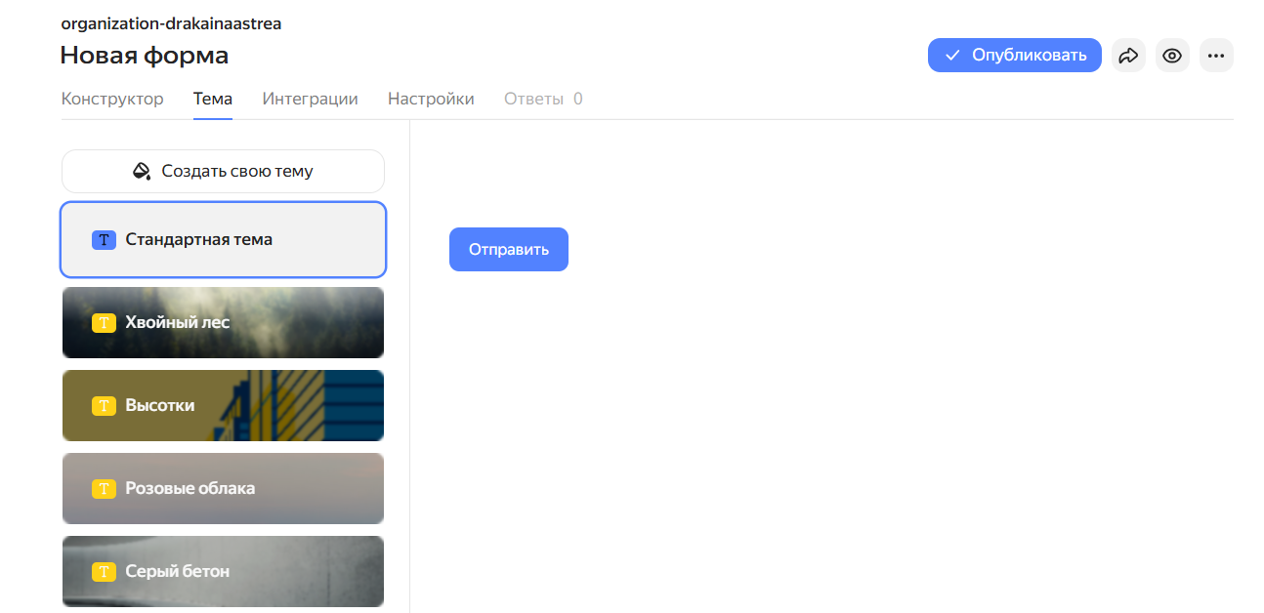Open form preview with the eye icon

coord(1172,56)
